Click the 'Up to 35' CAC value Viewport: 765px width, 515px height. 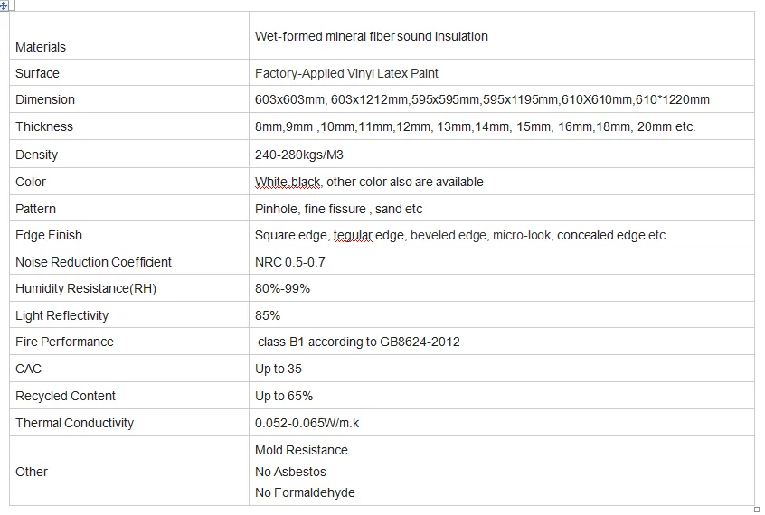pos(278,369)
